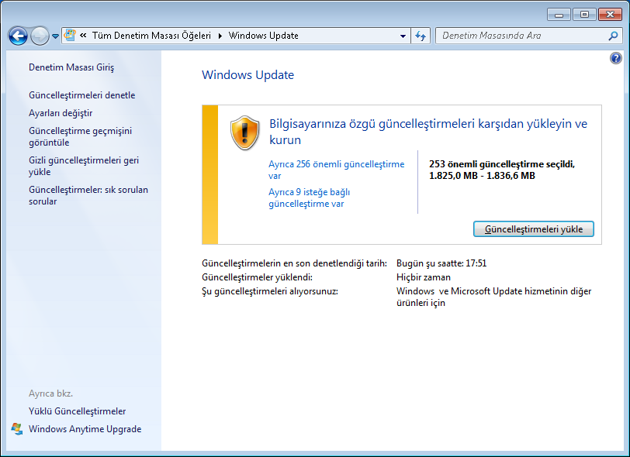630x457 pixels.
Task: Click 'Bugün şu saatte: 17:51' value
Action: [441, 263]
